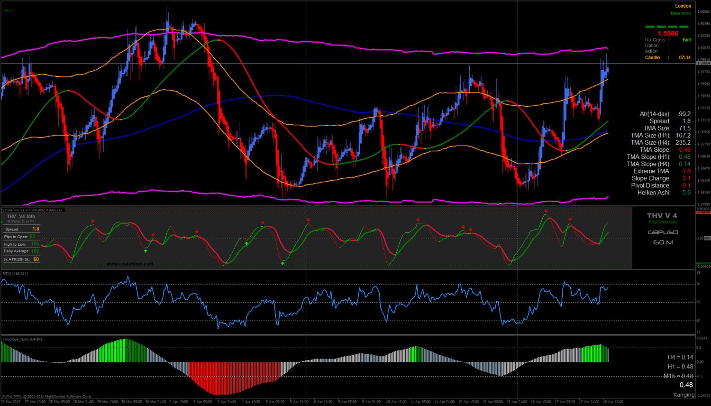
Task: Click the THV V4 Info panel title
Action: point(21,216)
